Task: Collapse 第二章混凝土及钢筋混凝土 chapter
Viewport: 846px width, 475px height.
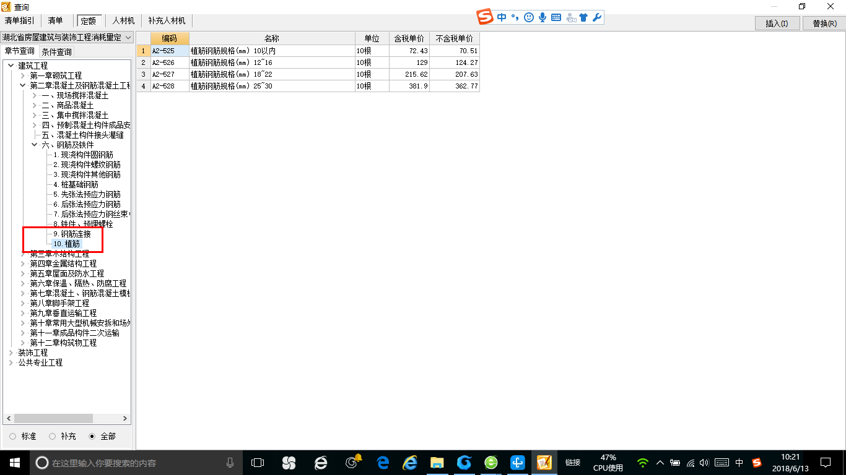Action: pos(23,85)
